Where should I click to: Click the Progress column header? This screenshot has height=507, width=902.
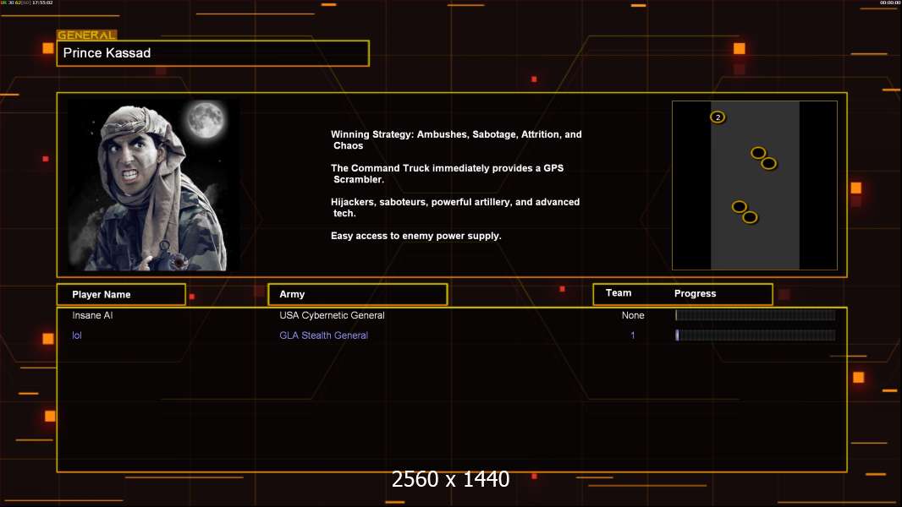click(695, 293)
